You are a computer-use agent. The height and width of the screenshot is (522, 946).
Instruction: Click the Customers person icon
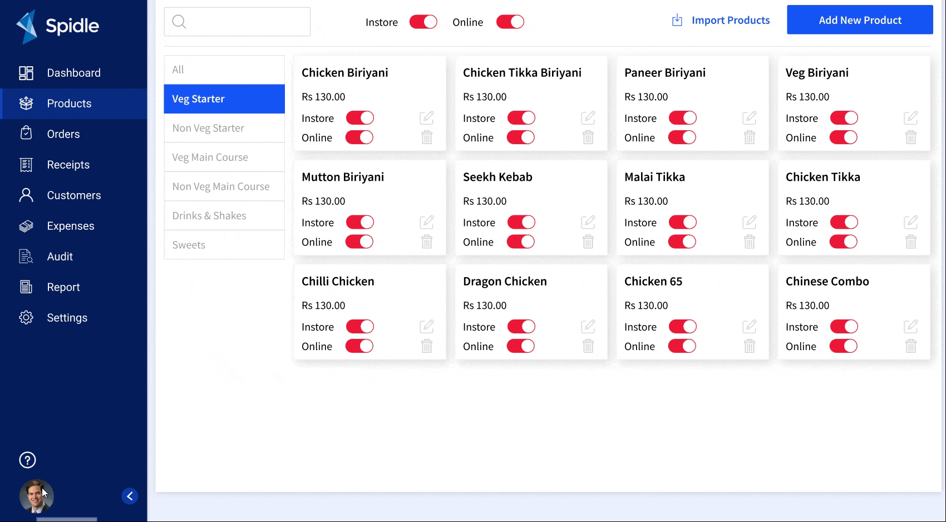pyautogui.click(x=26, y=195)
